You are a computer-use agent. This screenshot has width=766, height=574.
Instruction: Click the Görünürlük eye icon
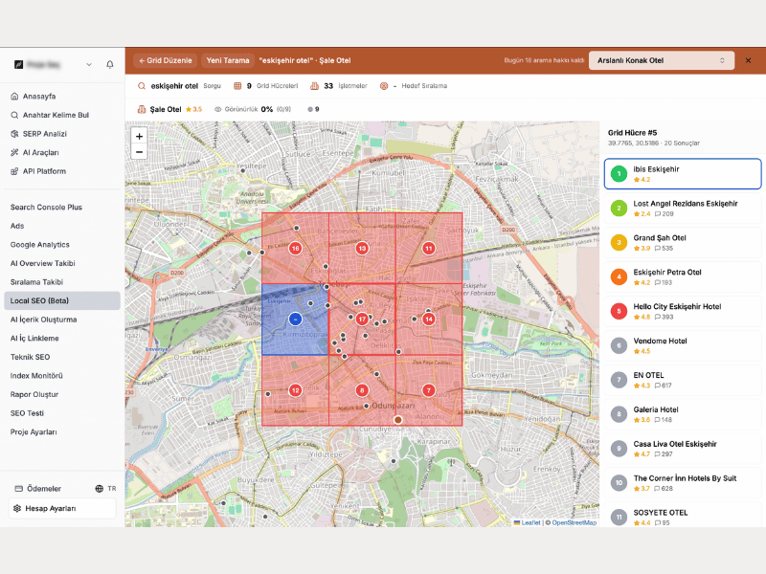coord(218,109)
